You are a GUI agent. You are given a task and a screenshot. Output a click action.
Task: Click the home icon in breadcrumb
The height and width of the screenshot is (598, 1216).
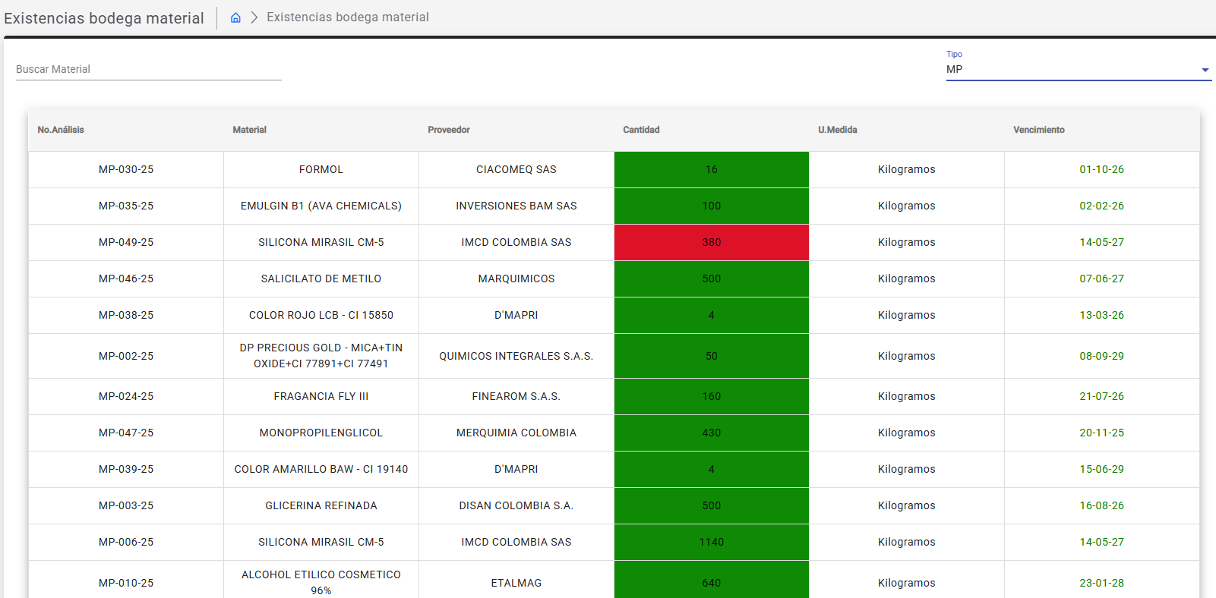(235, 17)
